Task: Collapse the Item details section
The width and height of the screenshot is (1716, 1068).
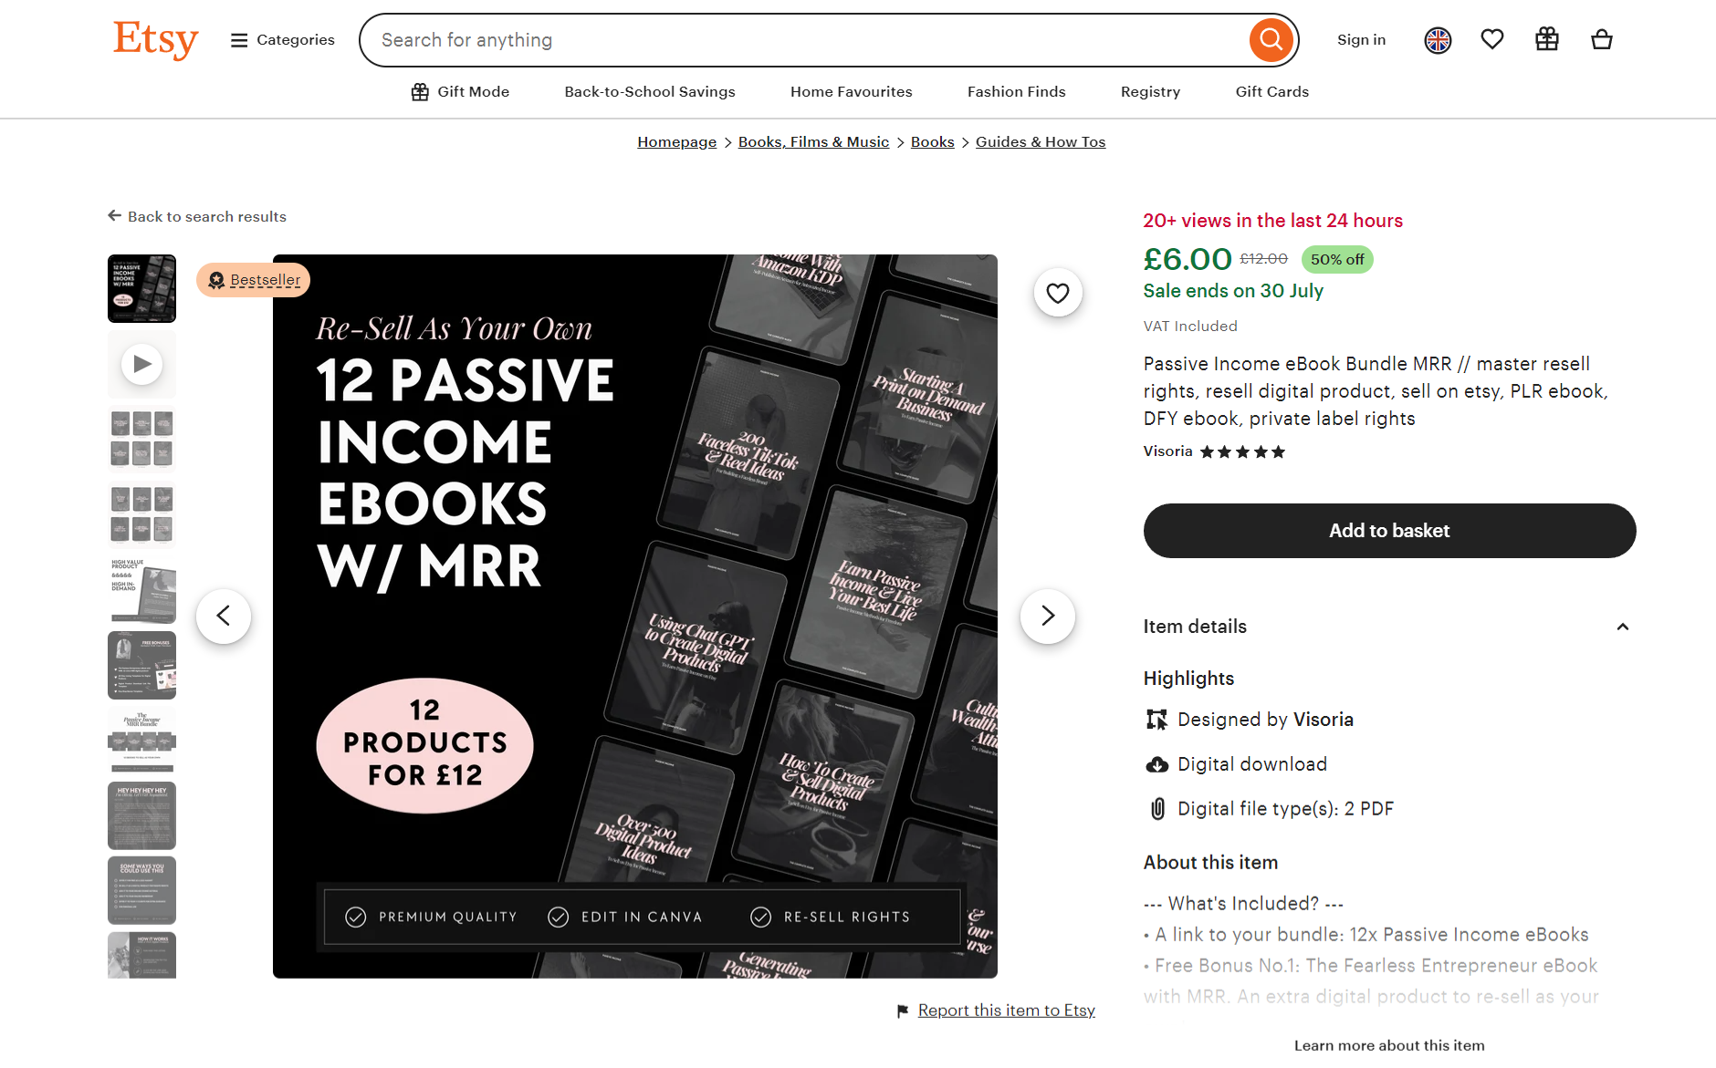Action: click(1623, 627)
